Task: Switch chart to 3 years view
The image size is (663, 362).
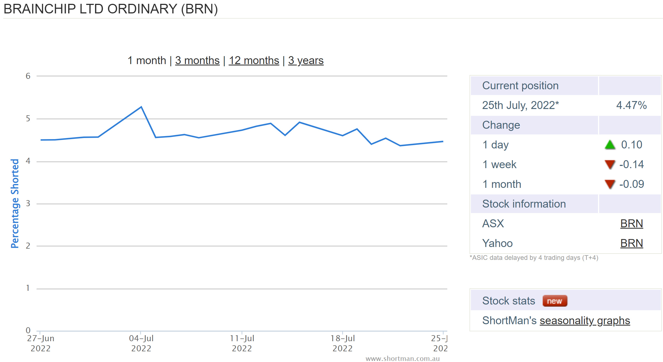Action: pos(306,61)
